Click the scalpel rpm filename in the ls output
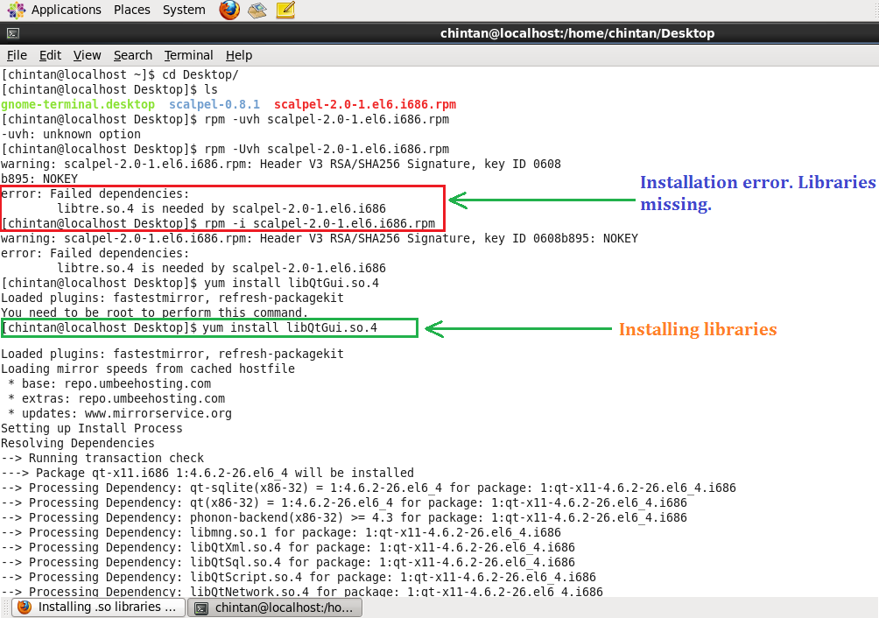 click(x=365, y=104)
